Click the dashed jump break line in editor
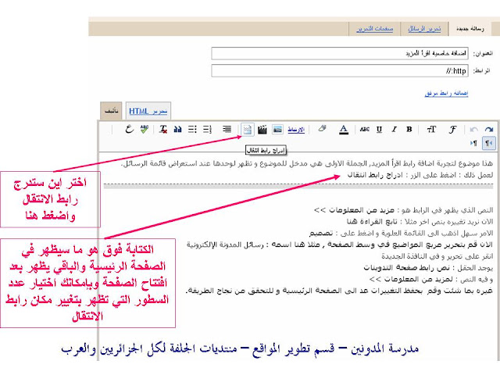The height and width of the screenshot is (375, 500). (x=298, y=184)
